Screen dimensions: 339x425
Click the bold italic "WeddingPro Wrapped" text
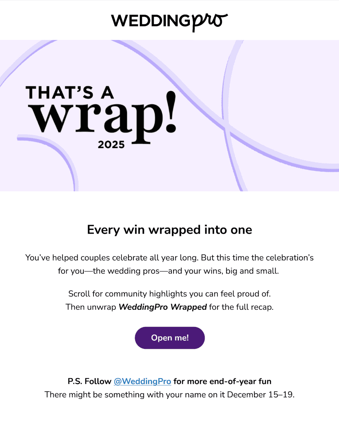163,307
